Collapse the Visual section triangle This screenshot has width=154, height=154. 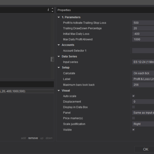pyautogui.click(x=59, y=91)
